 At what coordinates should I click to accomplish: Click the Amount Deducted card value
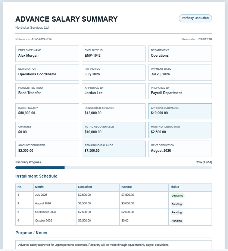coord(26,151)
